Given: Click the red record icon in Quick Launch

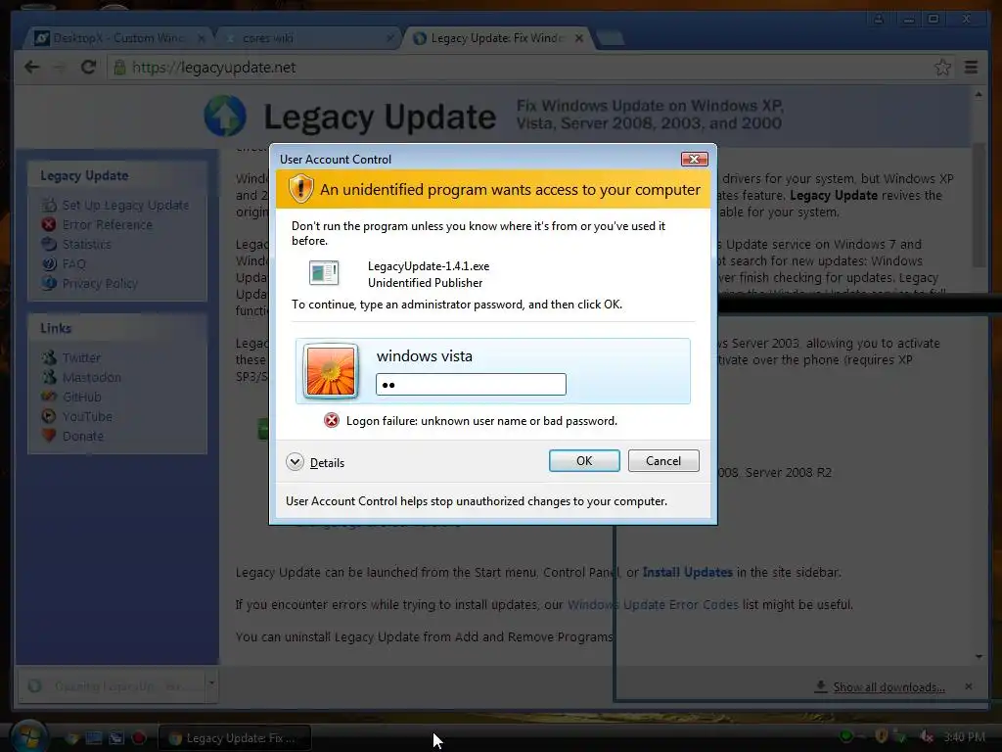Looking at the screenshot, I should 138,738.
